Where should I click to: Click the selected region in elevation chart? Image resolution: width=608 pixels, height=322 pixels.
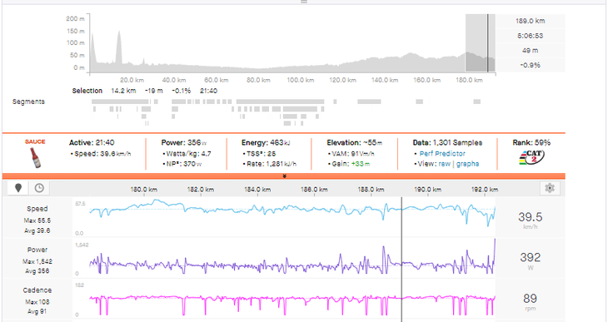click(x=480, y=42)
